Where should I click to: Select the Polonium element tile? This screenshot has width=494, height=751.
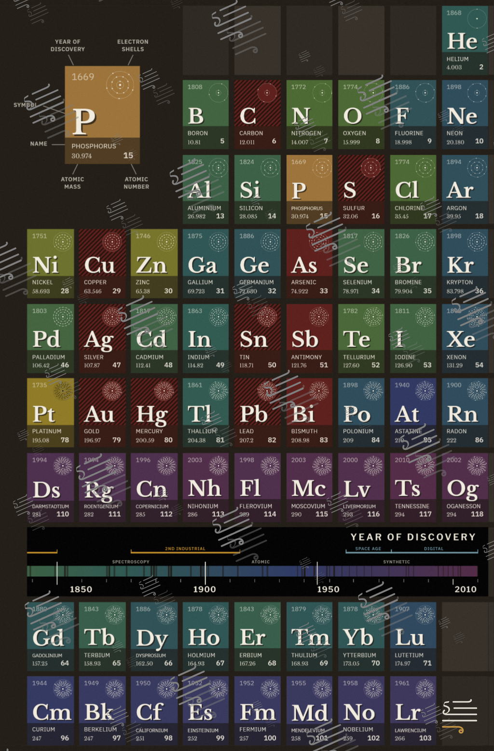point(361,413)
